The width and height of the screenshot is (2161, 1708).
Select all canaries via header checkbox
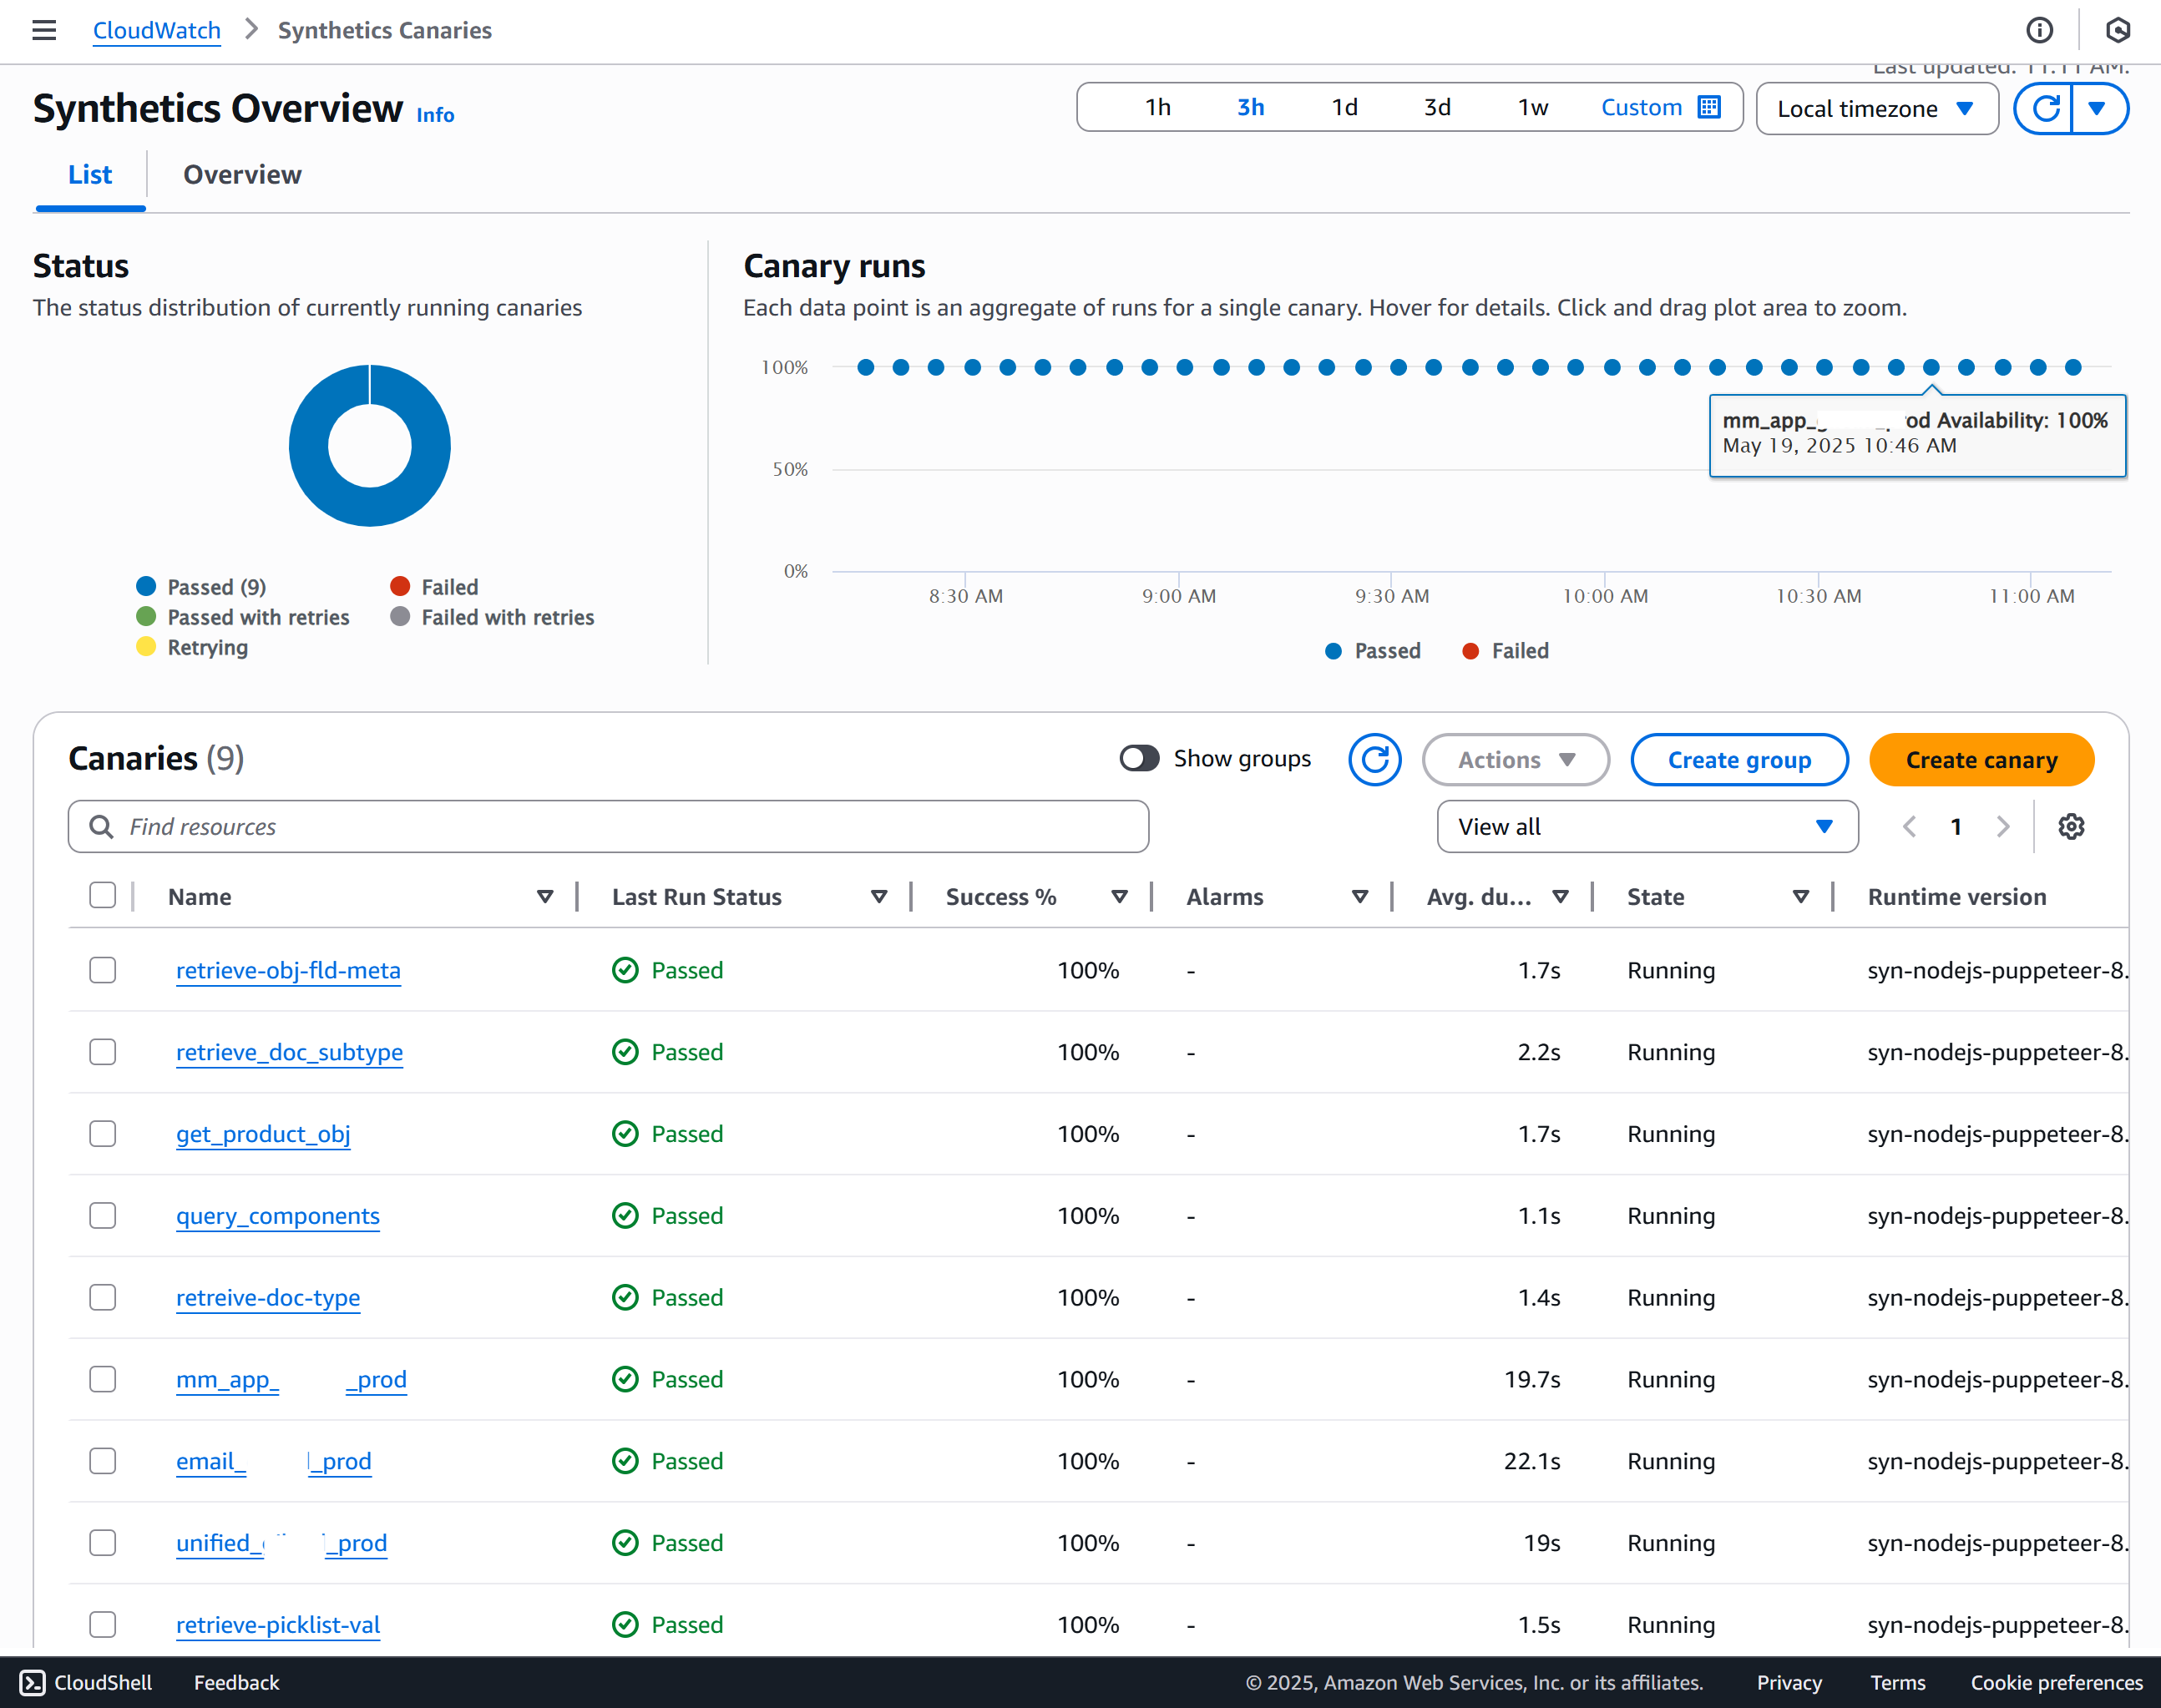click(x=103, y=895)
